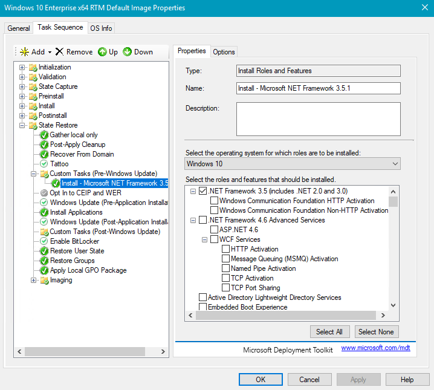Click the green Up arrow icon
Image resolution: width=434 pixels, height=390 pixels.
point(102,52)
